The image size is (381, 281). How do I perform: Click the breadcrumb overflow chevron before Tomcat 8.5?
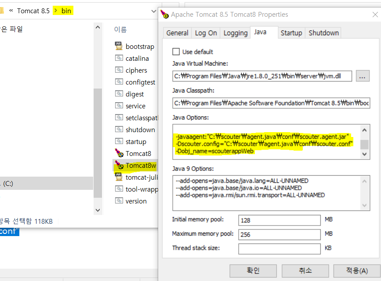pyautogui.click(x=11, y=10)
